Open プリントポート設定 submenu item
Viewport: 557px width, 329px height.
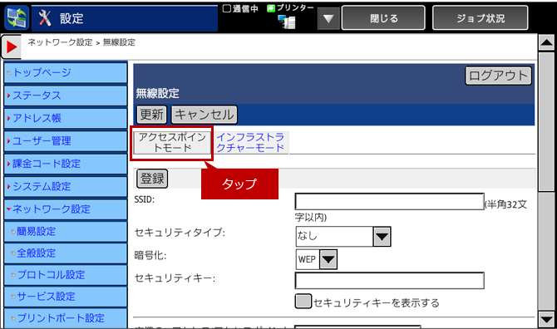(x=66, y=318)
